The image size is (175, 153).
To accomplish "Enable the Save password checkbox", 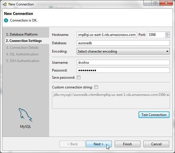I will [x=78, y=78].
